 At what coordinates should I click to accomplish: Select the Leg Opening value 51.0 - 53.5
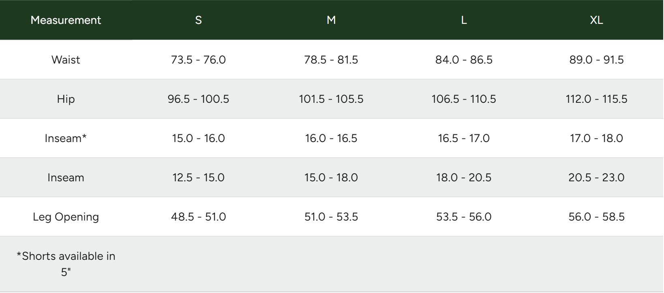[331, 217]
